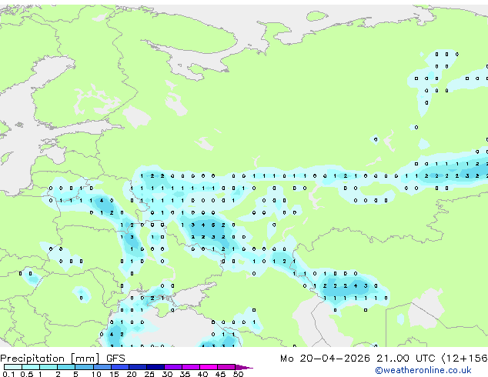Click the '25' legend scale label
This screenshot has height=377, width=488.
(x=149, y=374)
